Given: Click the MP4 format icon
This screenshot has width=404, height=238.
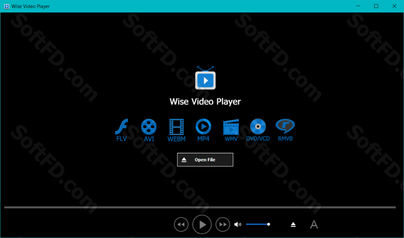Looking at the screenshot, I should click(203, 130).
